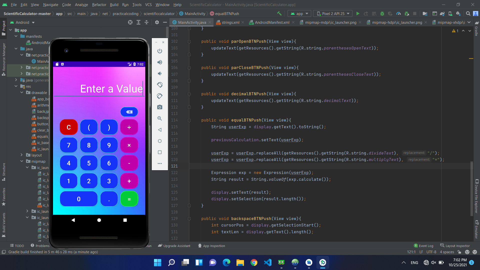Toggle the TODO tool window
The image size is (480, 270).
pyautogui.click(x=17, y=246)
